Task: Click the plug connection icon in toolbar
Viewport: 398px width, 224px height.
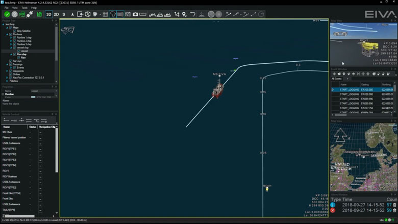Action: (30, 14)
